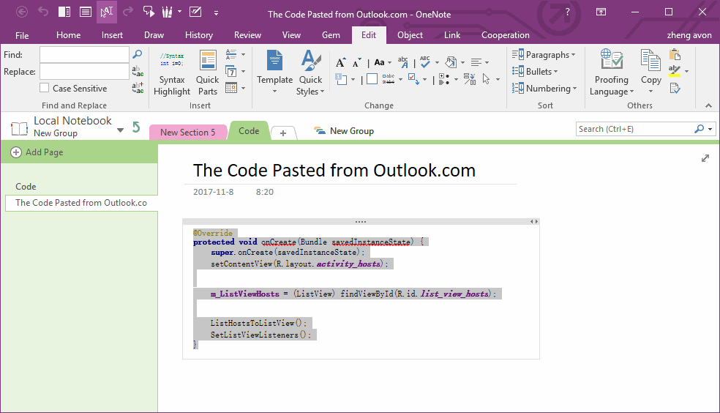Open the Template menu
720x413 pixels.
[274, 72]
